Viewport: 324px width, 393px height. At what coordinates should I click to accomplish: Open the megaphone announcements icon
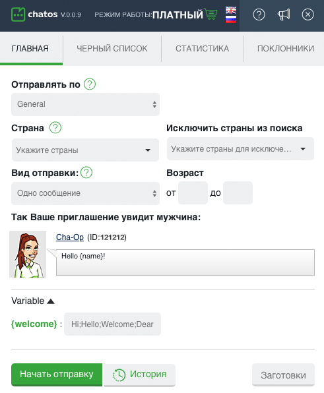[x=284, y=15]
